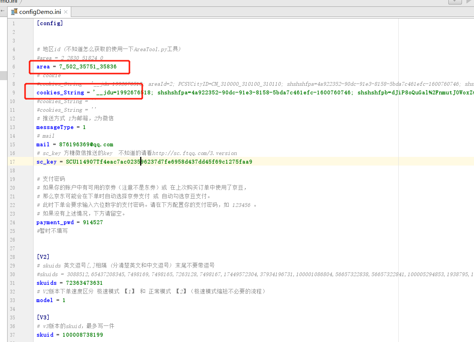Click the 'payment_pwd' key
This screenshot has width=474, height=342.
click(x=55, y=222)
